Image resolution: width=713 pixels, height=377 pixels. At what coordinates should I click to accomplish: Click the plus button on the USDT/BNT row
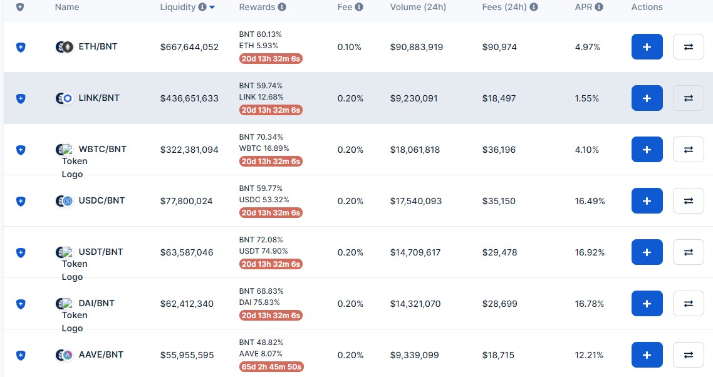click(647, 252)
